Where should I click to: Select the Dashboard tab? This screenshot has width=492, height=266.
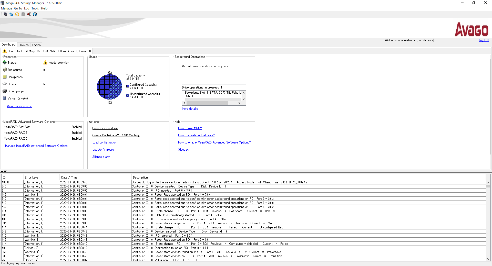[9, 45]
